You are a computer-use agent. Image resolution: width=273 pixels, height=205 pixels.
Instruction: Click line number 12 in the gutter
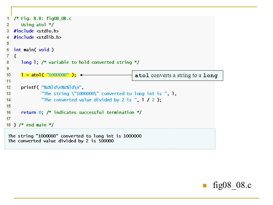point(9,87)
